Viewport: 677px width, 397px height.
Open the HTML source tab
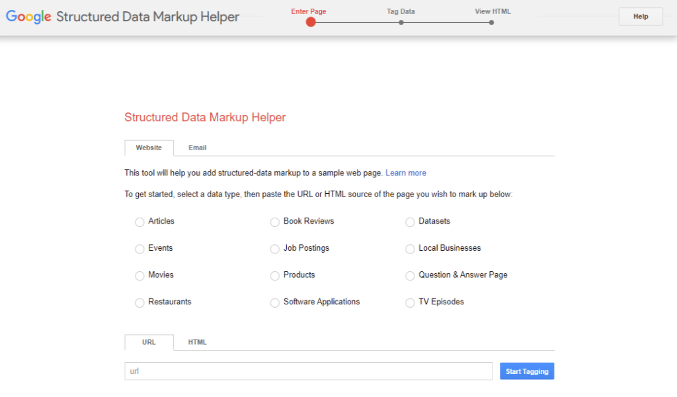pyautogui.click(x=197, y=342)
